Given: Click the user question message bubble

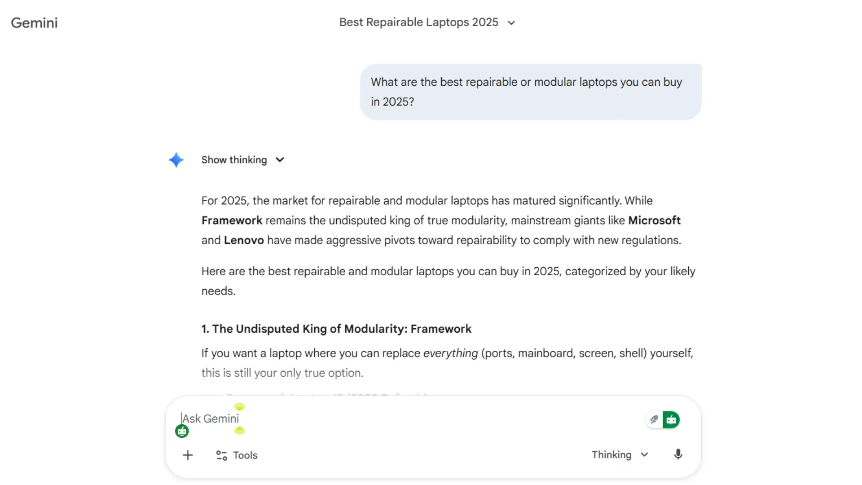Looking at the screenshot, I should pos(530,92).
